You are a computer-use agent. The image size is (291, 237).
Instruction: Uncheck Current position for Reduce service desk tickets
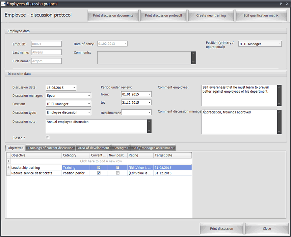click(99, 173)
